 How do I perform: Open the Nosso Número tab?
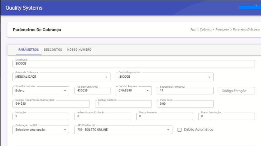79,50
